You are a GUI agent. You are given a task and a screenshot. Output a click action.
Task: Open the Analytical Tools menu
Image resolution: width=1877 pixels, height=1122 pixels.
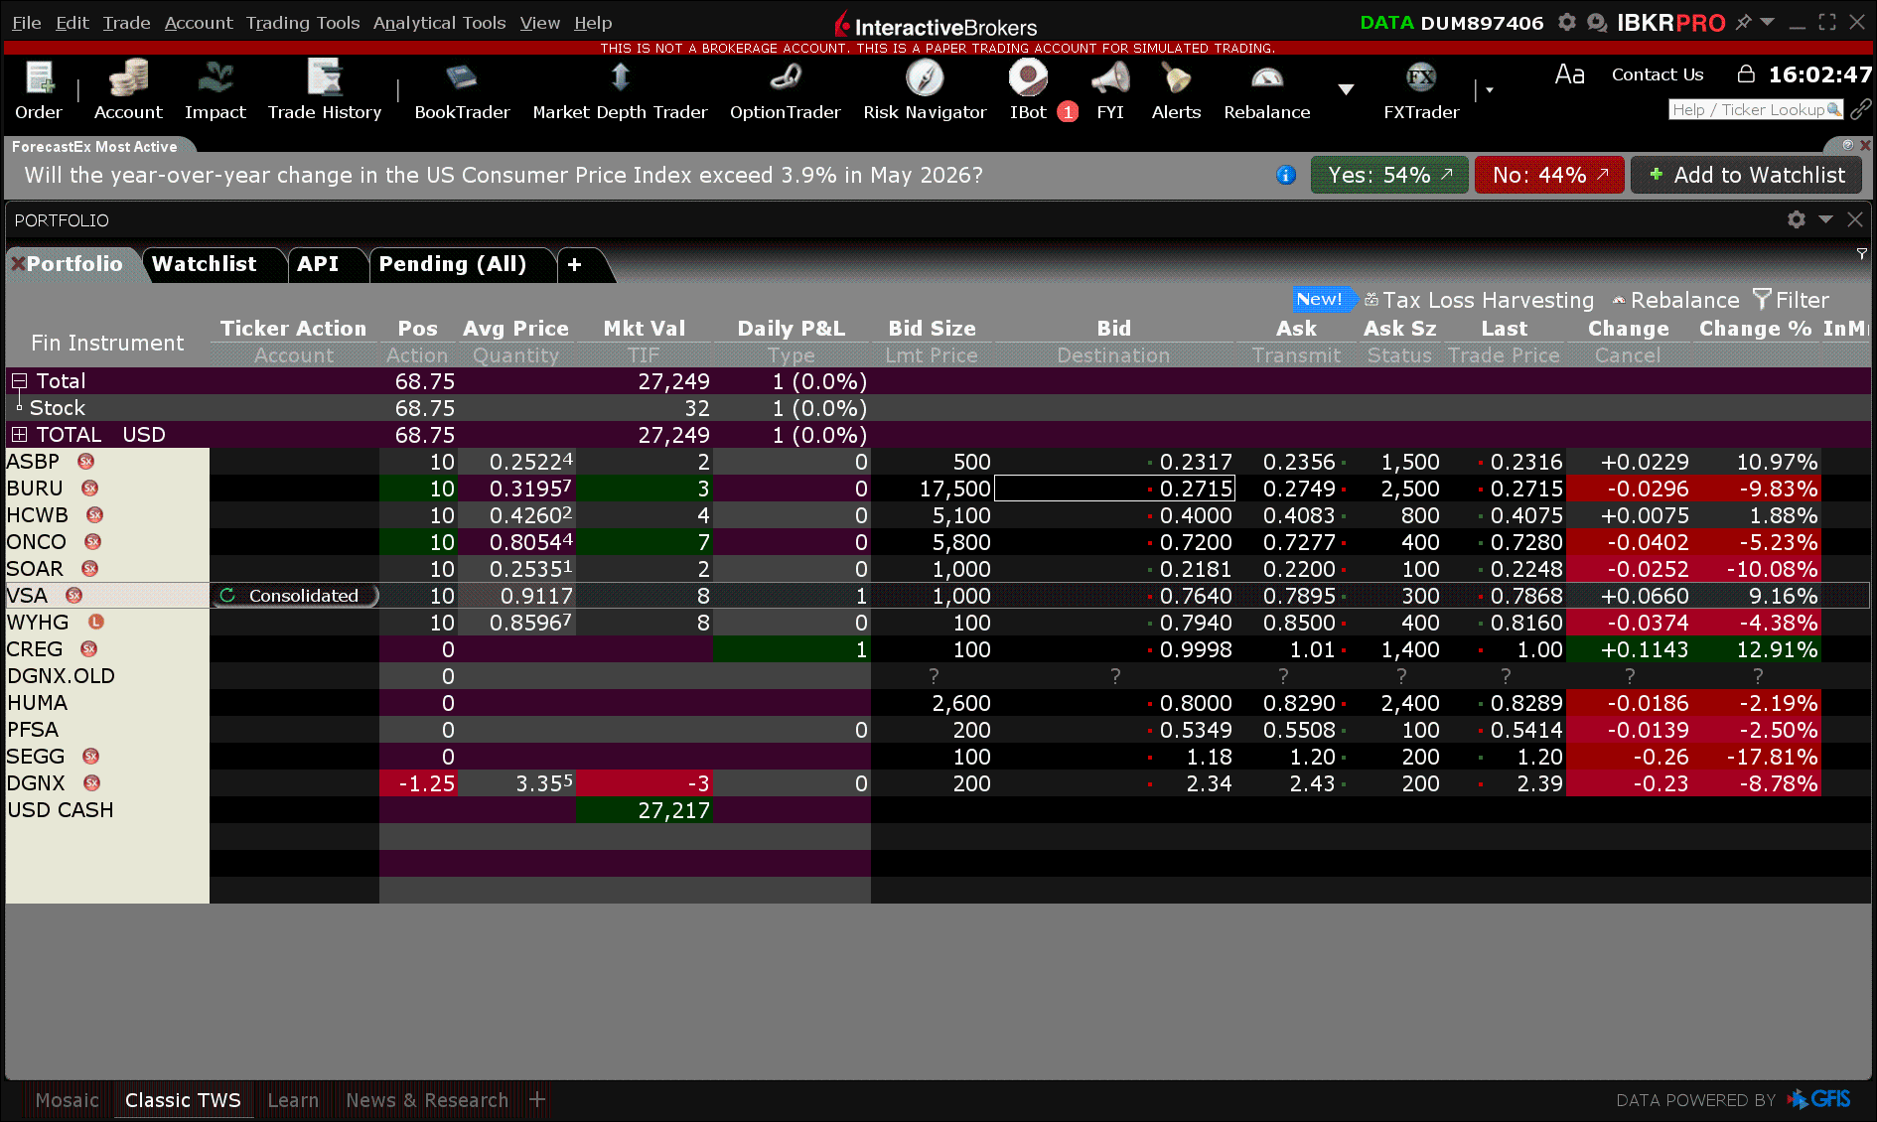pyautogui.click(x=439, y=23)
